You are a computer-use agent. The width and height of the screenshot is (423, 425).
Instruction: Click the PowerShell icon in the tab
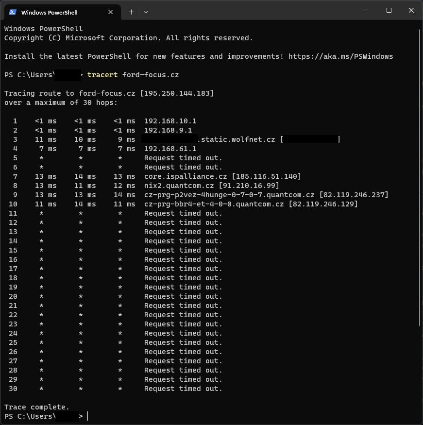coord(13,12)
